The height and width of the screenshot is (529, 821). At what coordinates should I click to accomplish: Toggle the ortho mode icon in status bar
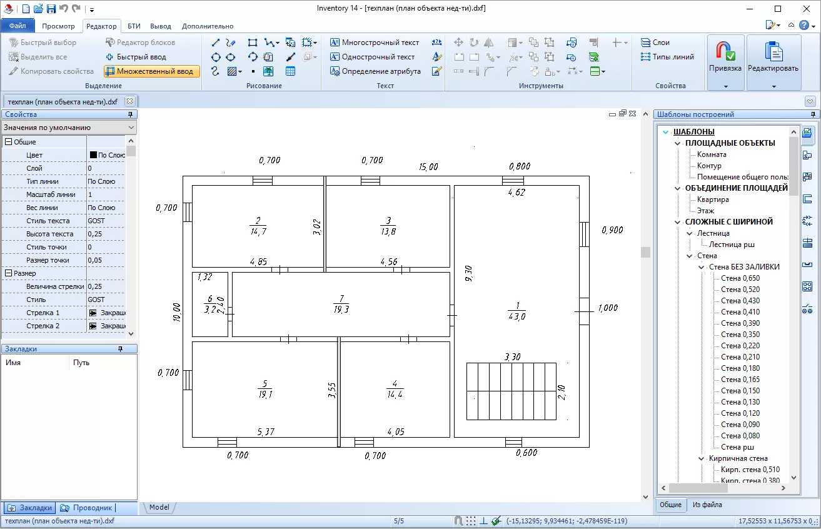[483, 521]
